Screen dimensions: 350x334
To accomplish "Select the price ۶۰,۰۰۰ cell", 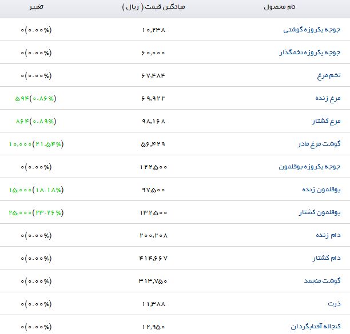I will [x=153, y=53].
